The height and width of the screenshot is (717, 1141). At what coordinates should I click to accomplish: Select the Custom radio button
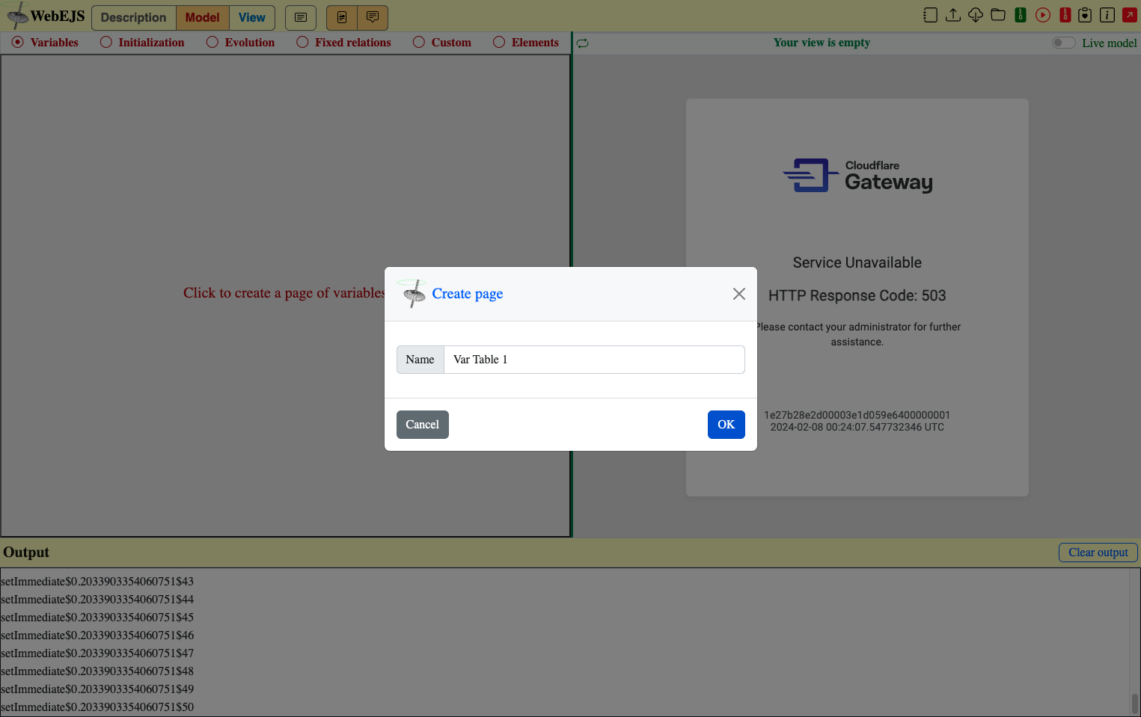point(419,42)
